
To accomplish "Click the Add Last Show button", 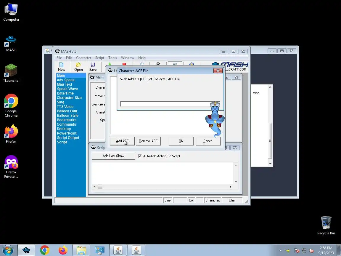I will tap(113, 156).
